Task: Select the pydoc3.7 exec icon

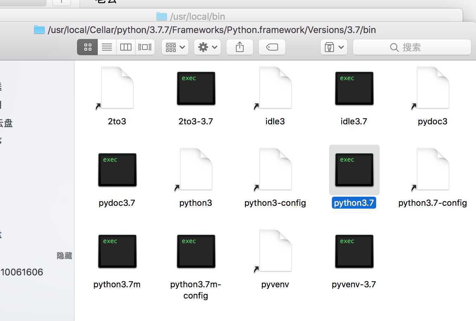Action: tap(117, 170)
